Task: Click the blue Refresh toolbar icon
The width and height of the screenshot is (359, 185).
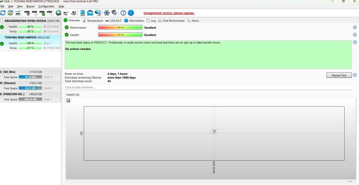Action: point(3,13)
